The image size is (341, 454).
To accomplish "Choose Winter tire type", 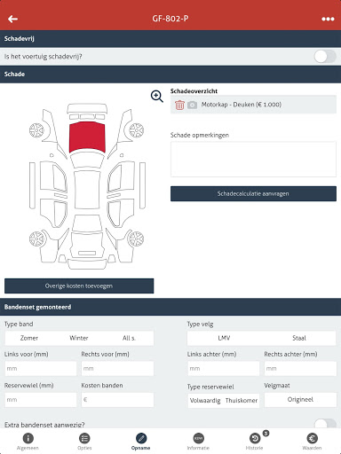I will click(x=79, y=338).
